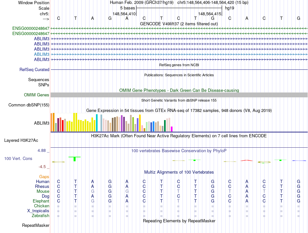Screen dimensions: 308x233
Task: Click the light-blue ABLIM3 transcript label
Action: tap(41, 54)
